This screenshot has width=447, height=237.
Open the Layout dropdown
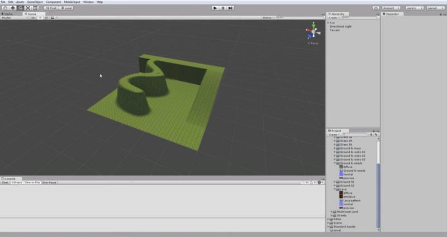pyautogui.click(x=434, y=8)
